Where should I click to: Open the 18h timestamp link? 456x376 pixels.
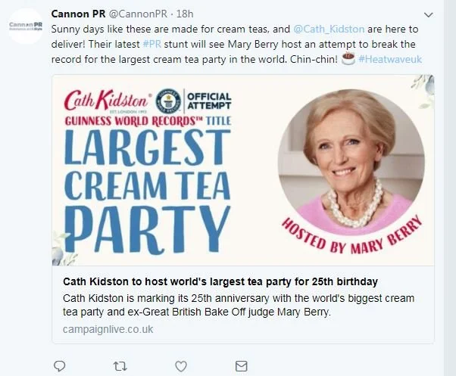click(x=185, y=14)
